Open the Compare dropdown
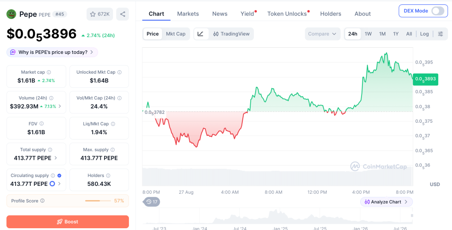Screen dimensions: 452x230 [x=322, y=34]
